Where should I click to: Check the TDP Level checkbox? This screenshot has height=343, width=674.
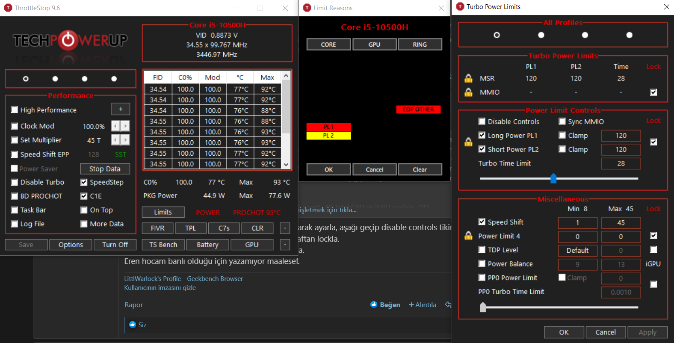click(482, 250)
